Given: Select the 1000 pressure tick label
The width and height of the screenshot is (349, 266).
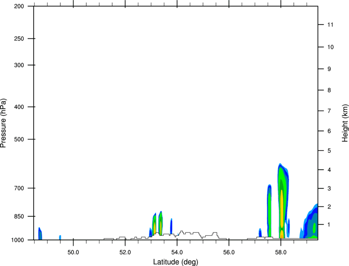Looking at the screenshot, I should (18, 240).
